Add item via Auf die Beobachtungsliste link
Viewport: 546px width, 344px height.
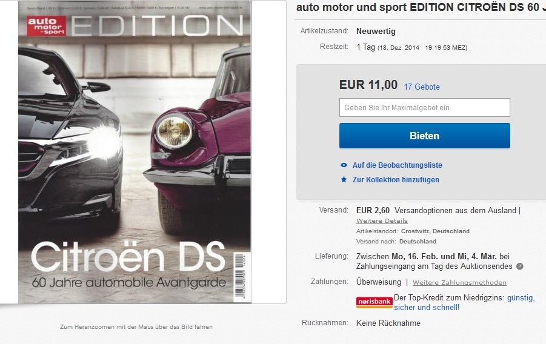pyautogui.click(x=398, y=165)
